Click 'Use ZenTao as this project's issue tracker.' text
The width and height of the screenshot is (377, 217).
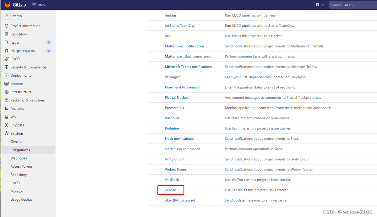[257, 190]
